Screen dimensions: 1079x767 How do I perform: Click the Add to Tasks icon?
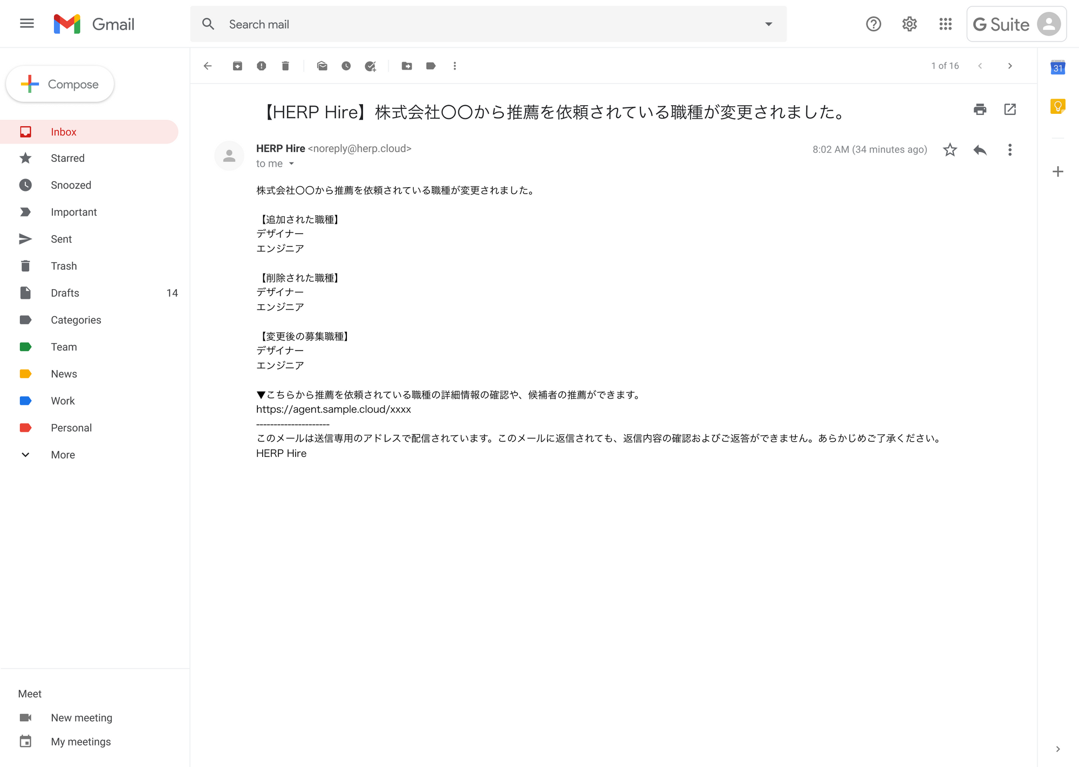pos(370,66)
